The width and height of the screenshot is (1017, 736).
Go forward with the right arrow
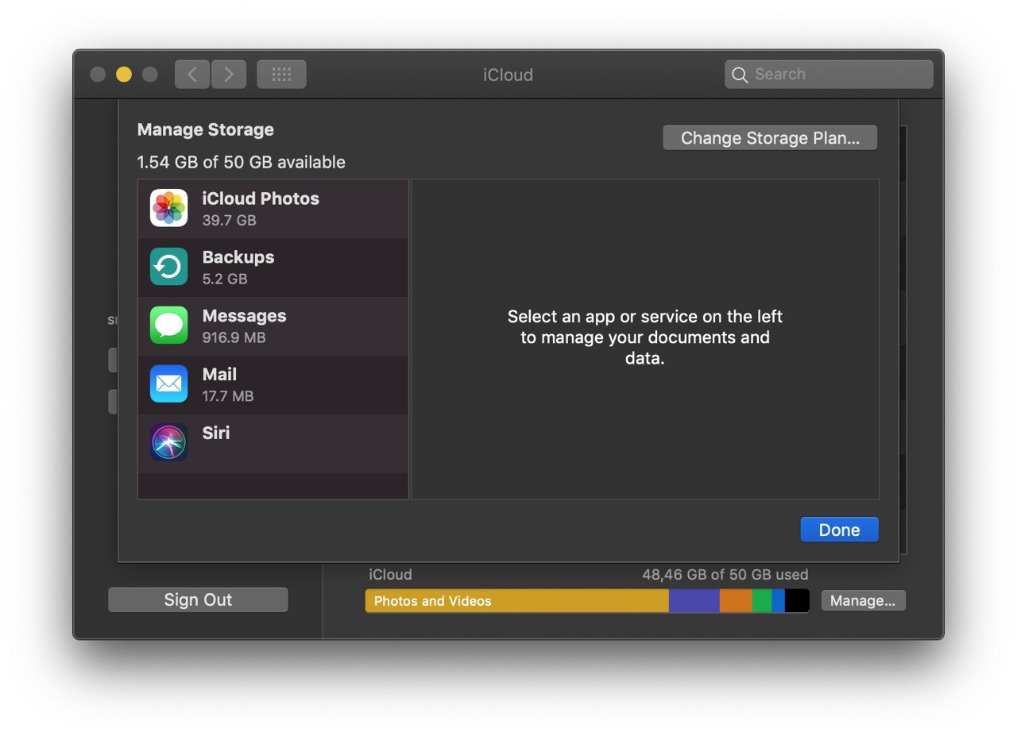pos(229,75)
